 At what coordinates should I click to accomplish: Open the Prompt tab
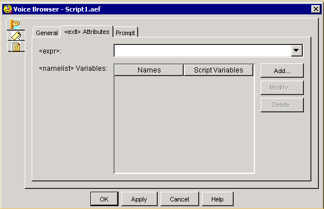click(125, 33)
